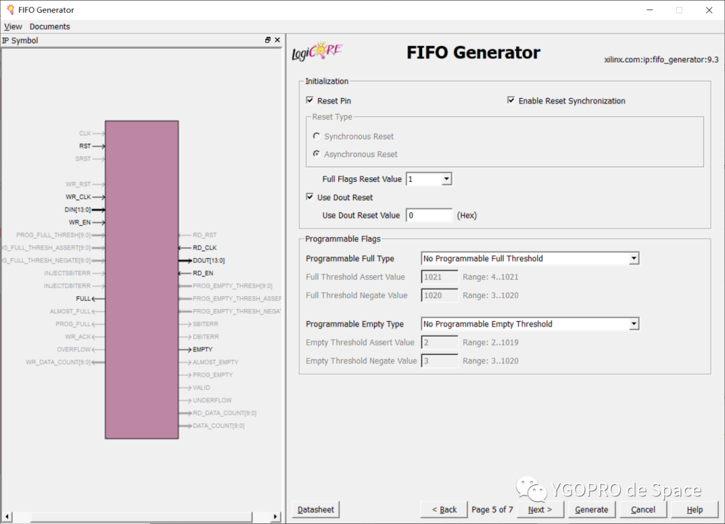
Task: Open Full Flags Reset Value dropdown
Action: [x=446, y=179]
